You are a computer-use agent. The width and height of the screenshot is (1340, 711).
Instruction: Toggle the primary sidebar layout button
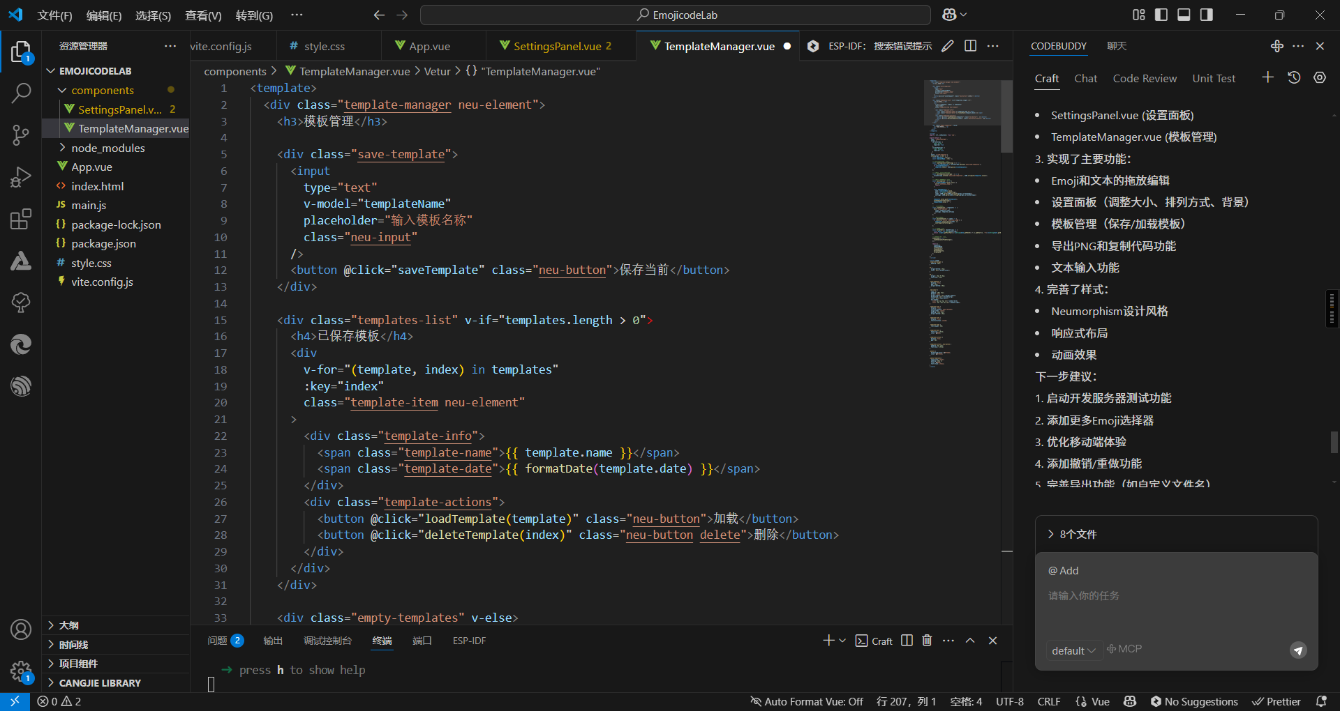point(1161,15)
